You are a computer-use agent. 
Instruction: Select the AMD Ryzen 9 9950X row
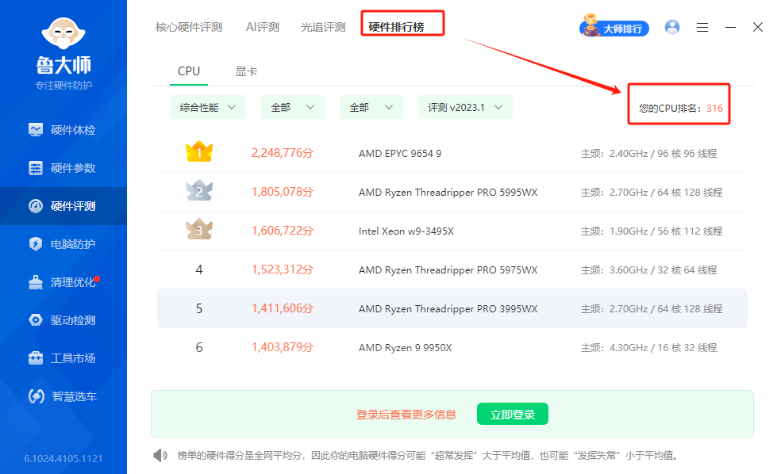tap(452, 347)
